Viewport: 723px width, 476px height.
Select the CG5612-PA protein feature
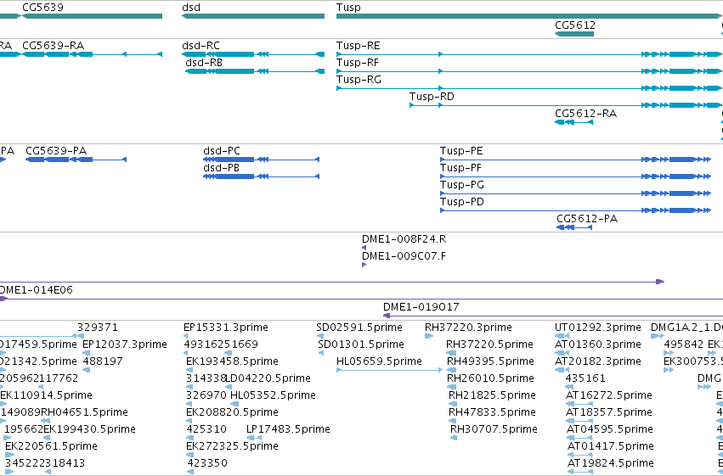(574, 227)
